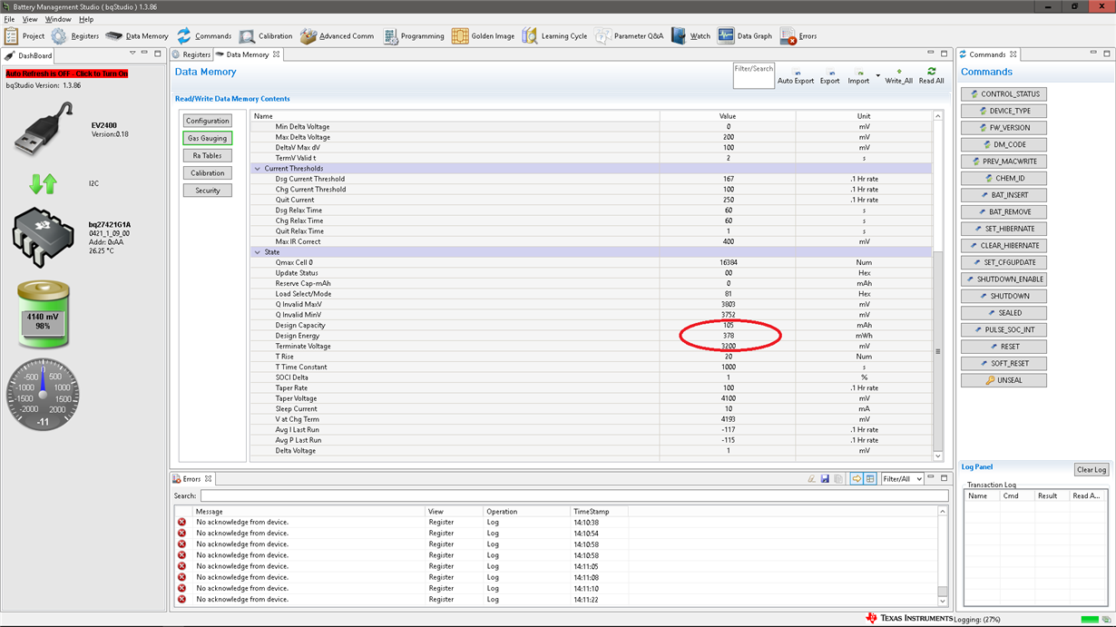Click the Clear Log button
The width and height of the screenshot is (1116, 627).
(x=1091, y=470)
